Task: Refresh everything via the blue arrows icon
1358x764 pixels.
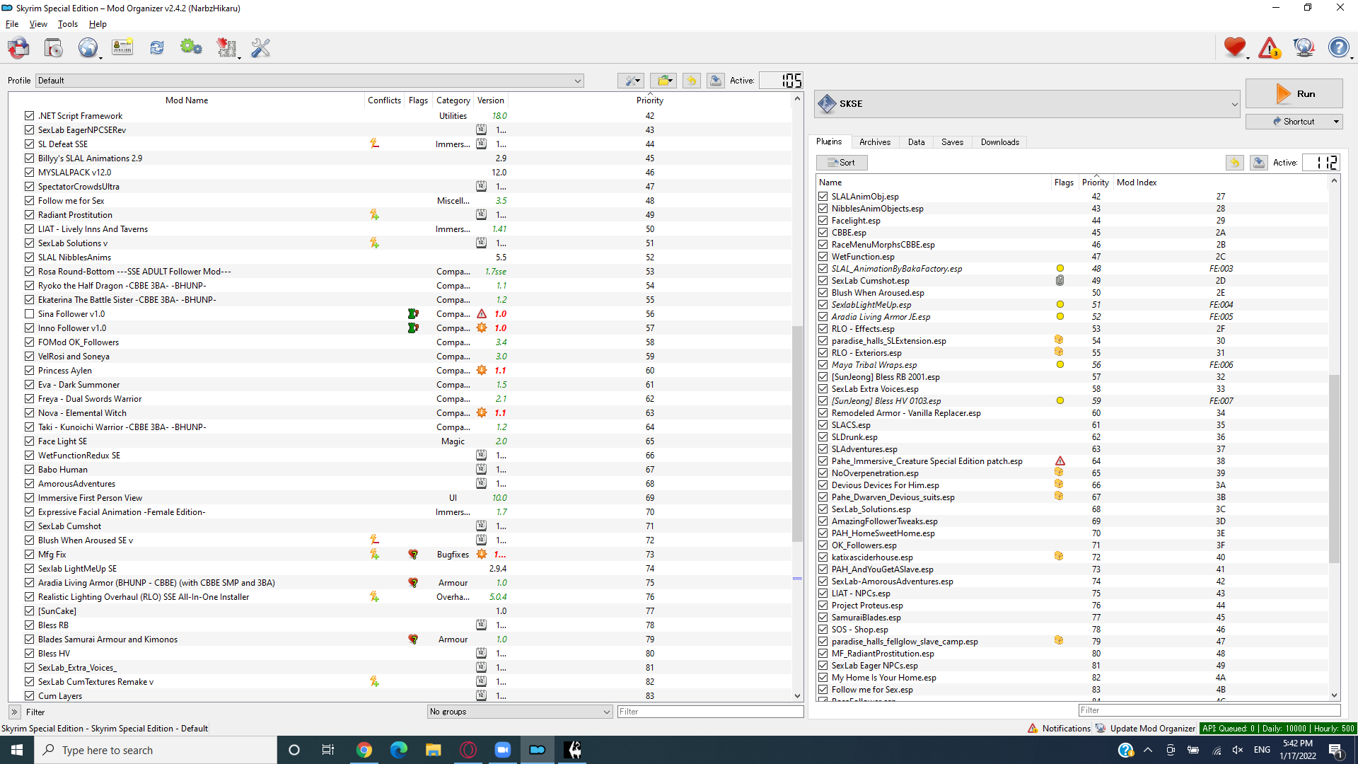Action: 157,48
